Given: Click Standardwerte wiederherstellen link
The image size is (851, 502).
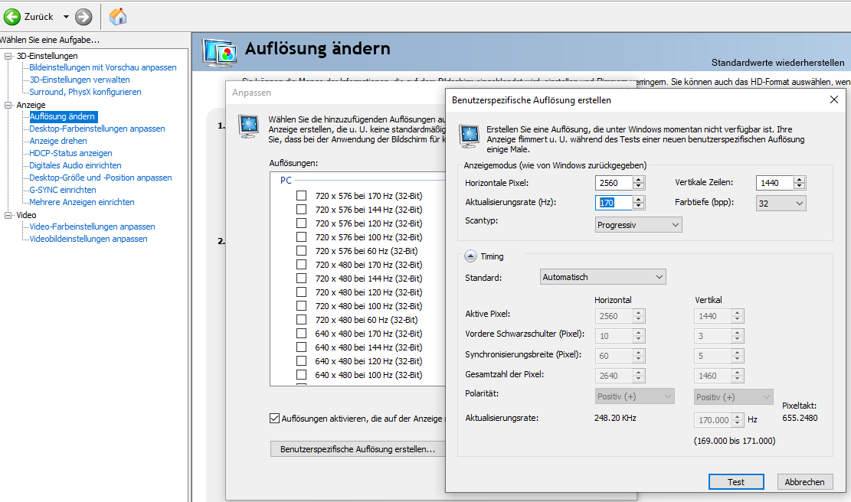Looking at the screenshot, I should [777, 63].
